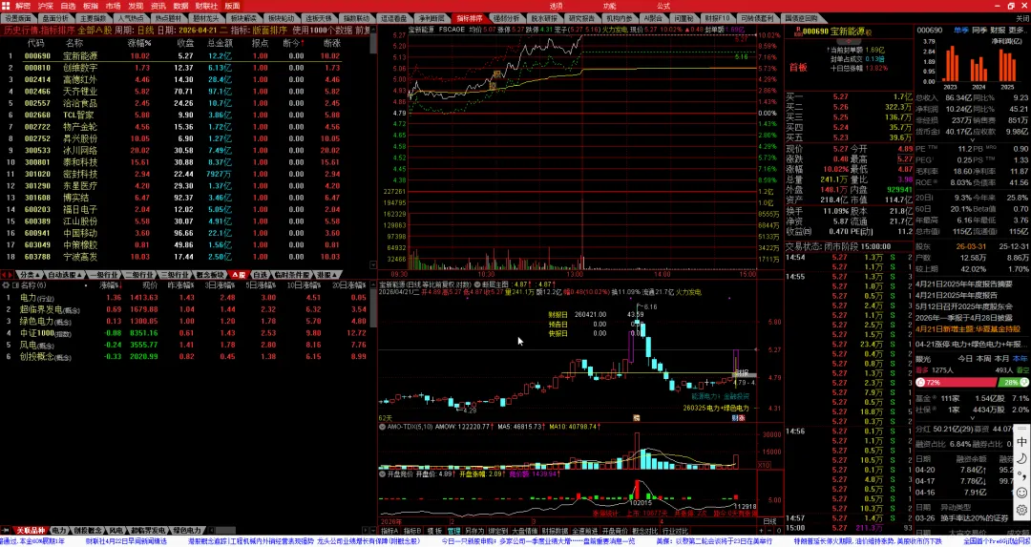Viewport: 1031px width, 547px height.
Task: Open the 自选 menu
Action: coord(68,6)
